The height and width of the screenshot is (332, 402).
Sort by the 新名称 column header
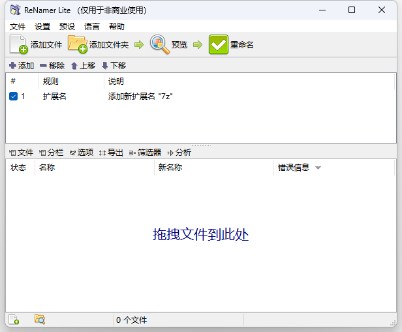[x=214, y=168]
